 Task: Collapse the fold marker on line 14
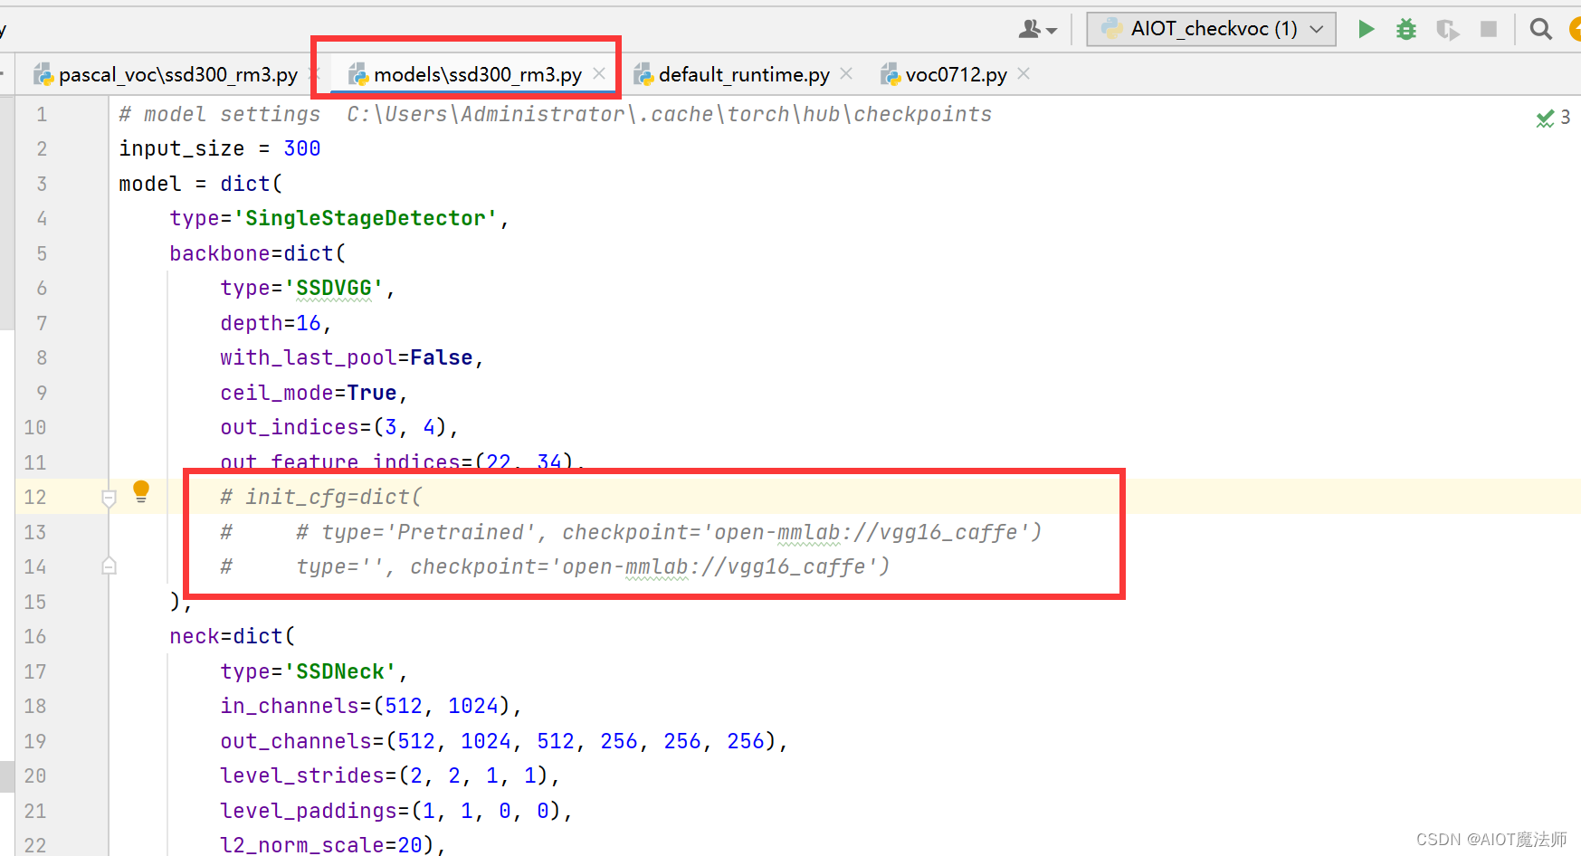point(109,566)
